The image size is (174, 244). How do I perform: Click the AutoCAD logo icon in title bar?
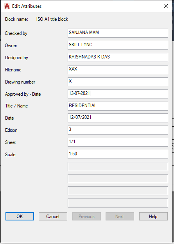coord(7,6)
